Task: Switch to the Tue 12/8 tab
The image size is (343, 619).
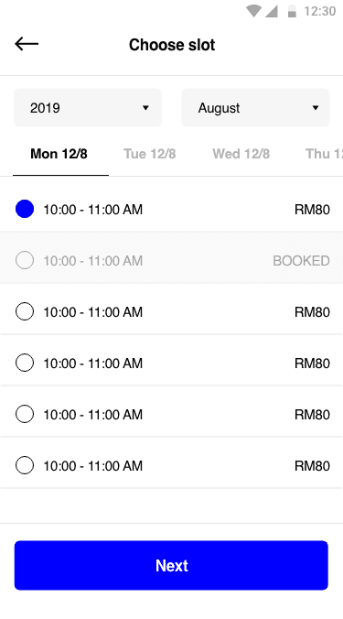Action: pyautogui.click(x=150, y=154)
